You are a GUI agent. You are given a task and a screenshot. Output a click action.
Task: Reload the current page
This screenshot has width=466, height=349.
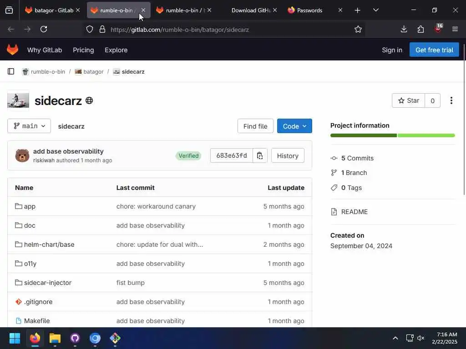click(44, 29)
